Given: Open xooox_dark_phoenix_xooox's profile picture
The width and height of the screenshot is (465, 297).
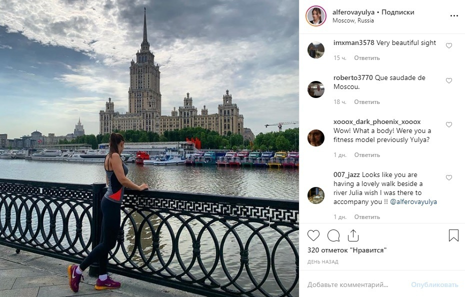Looking at the screenshot, I should click(316, 138).
